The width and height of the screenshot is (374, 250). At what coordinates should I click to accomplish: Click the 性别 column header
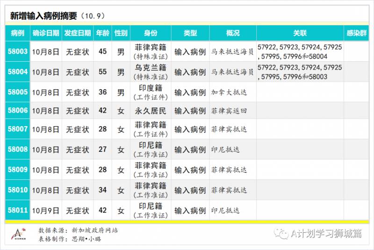[x=121, y=33]
